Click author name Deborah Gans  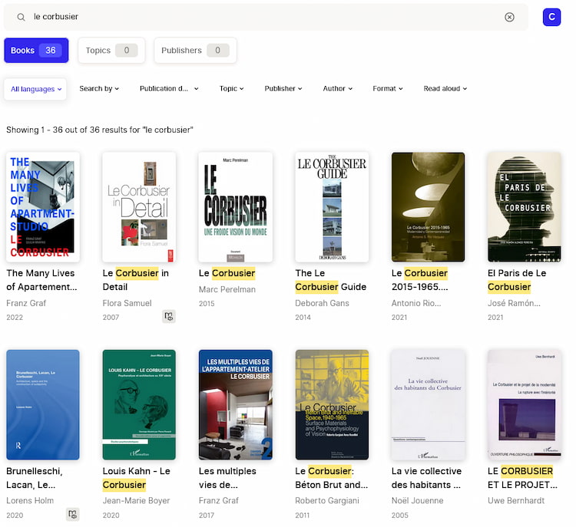click(322, 303)
